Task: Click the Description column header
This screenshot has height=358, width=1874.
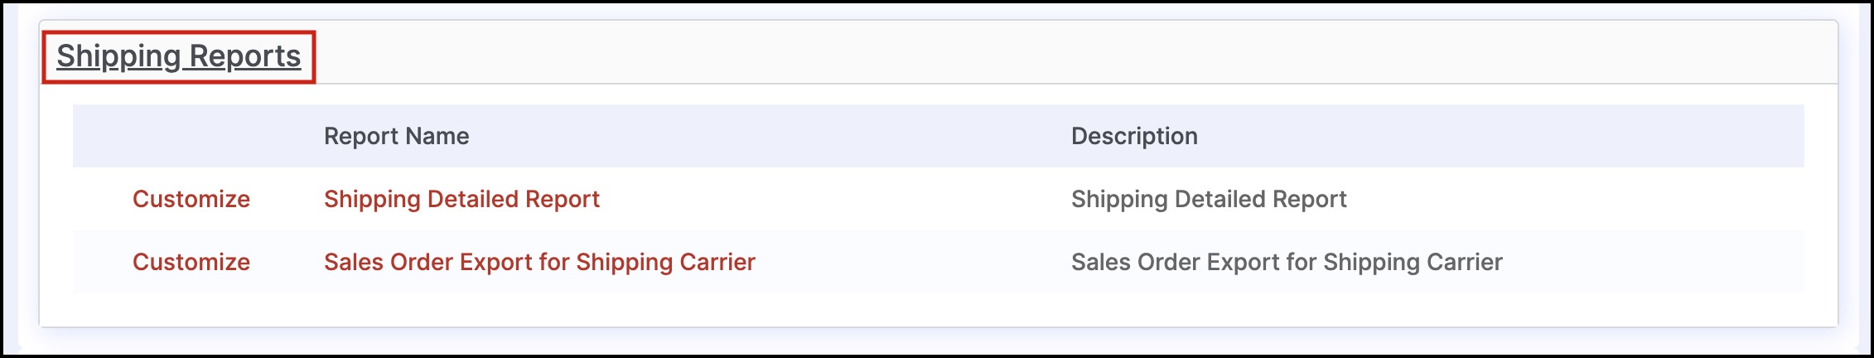Action: 1134,136
